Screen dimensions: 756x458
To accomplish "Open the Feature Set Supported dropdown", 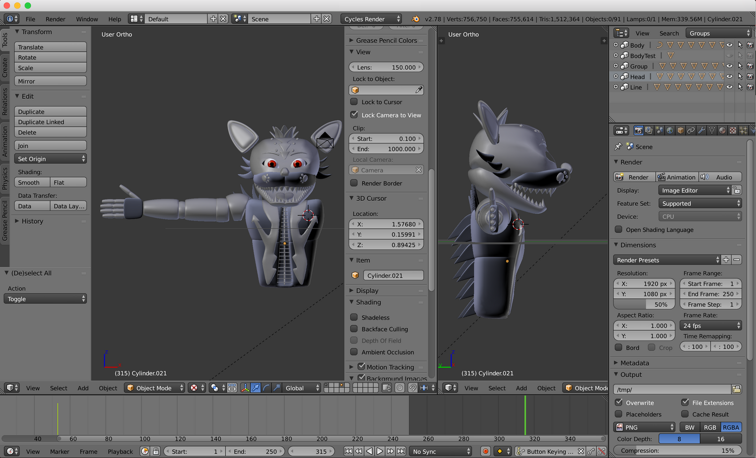I will click(700, 204).
